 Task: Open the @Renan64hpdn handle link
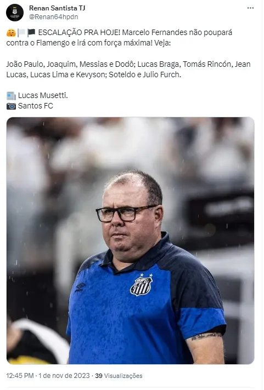54,17
